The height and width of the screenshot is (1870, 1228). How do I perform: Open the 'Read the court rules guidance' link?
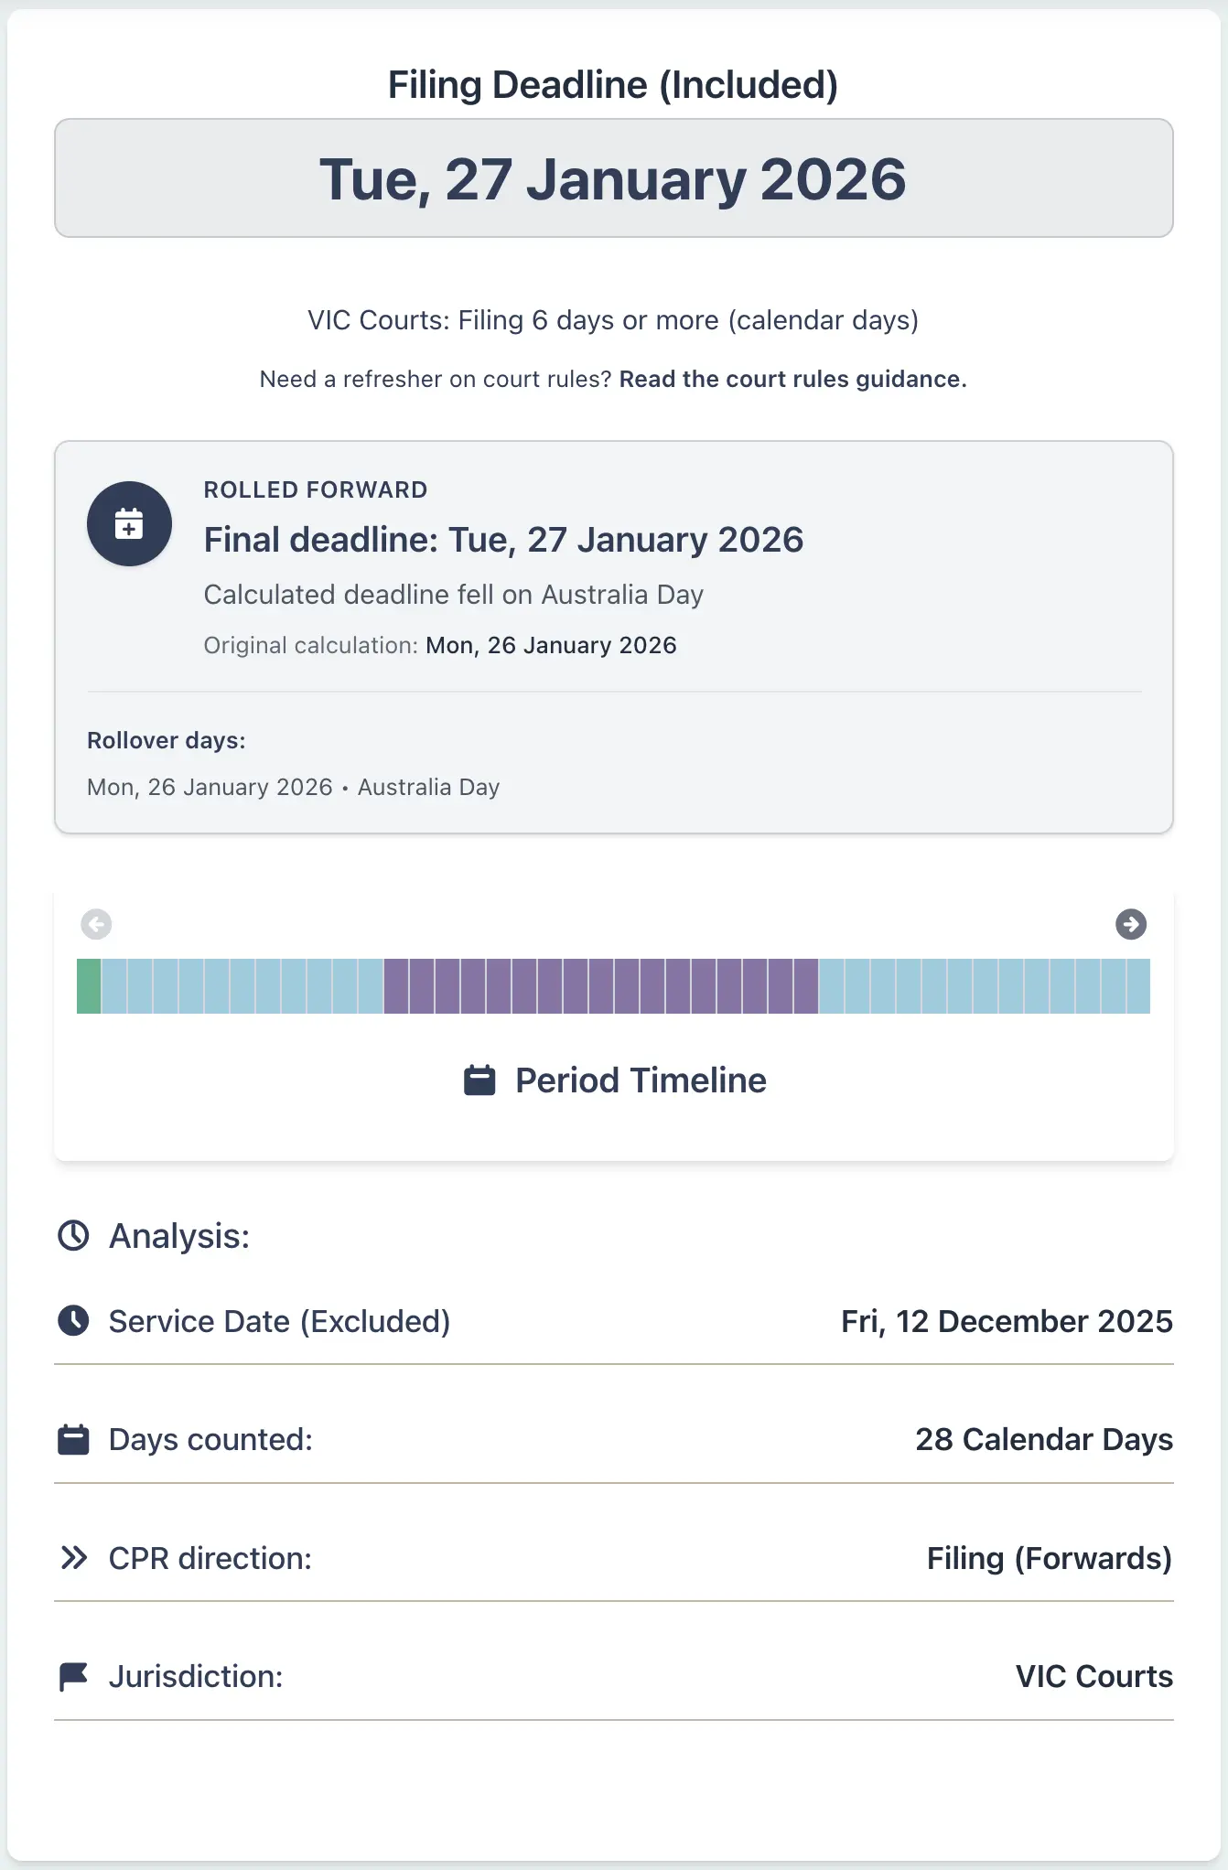coord(792,380)
